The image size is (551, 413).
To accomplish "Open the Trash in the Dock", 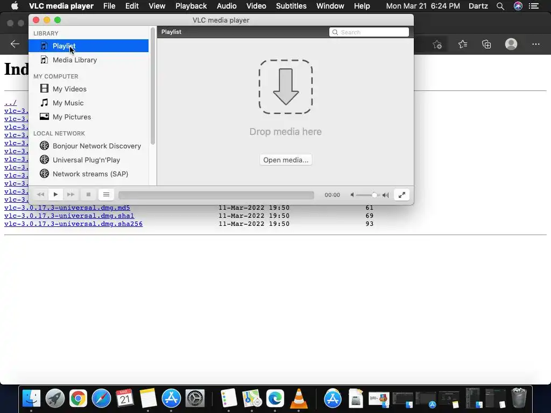I will (x=519, y=398).
